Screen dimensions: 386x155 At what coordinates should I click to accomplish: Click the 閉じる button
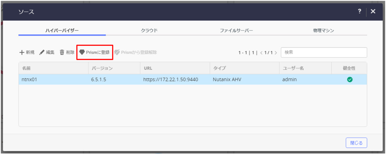coord(356,143)
